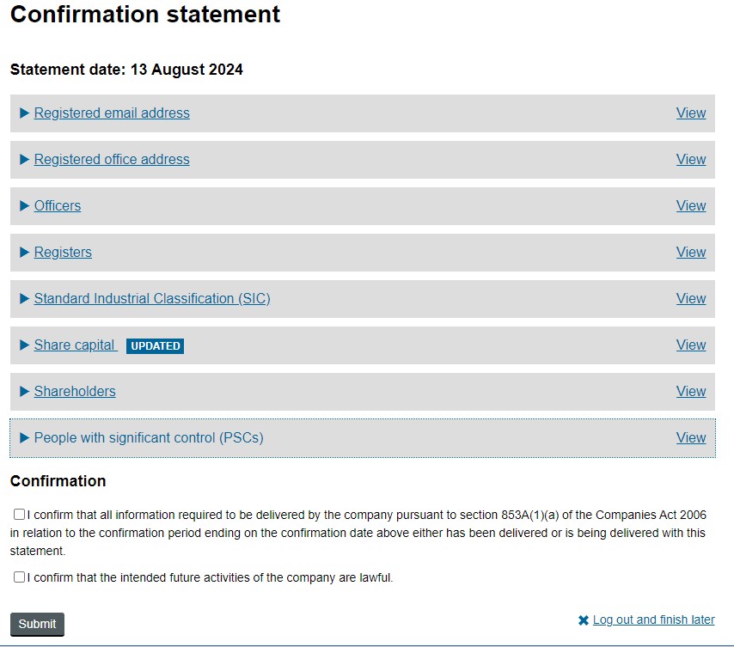View the SIC code details
Image resolution: width=734 pixels, height=647 pixels.
click(x=691, y=298)
